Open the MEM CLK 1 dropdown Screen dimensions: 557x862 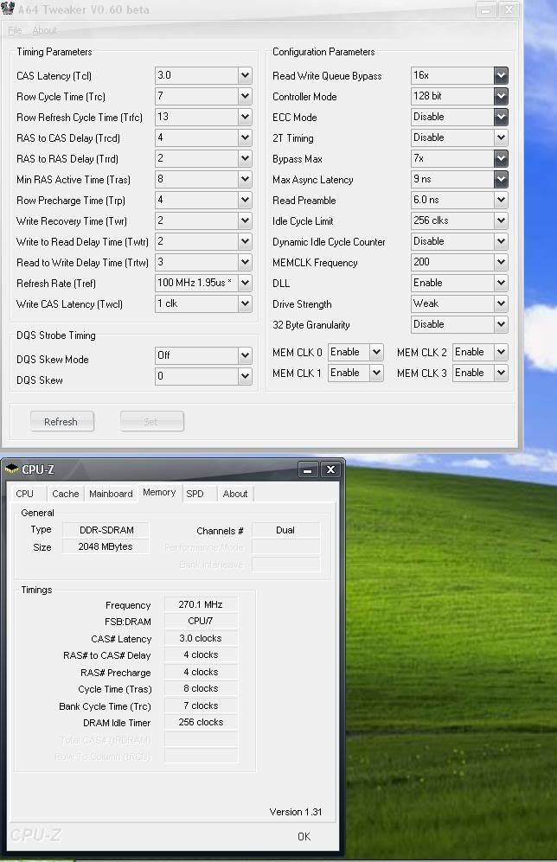376,373
